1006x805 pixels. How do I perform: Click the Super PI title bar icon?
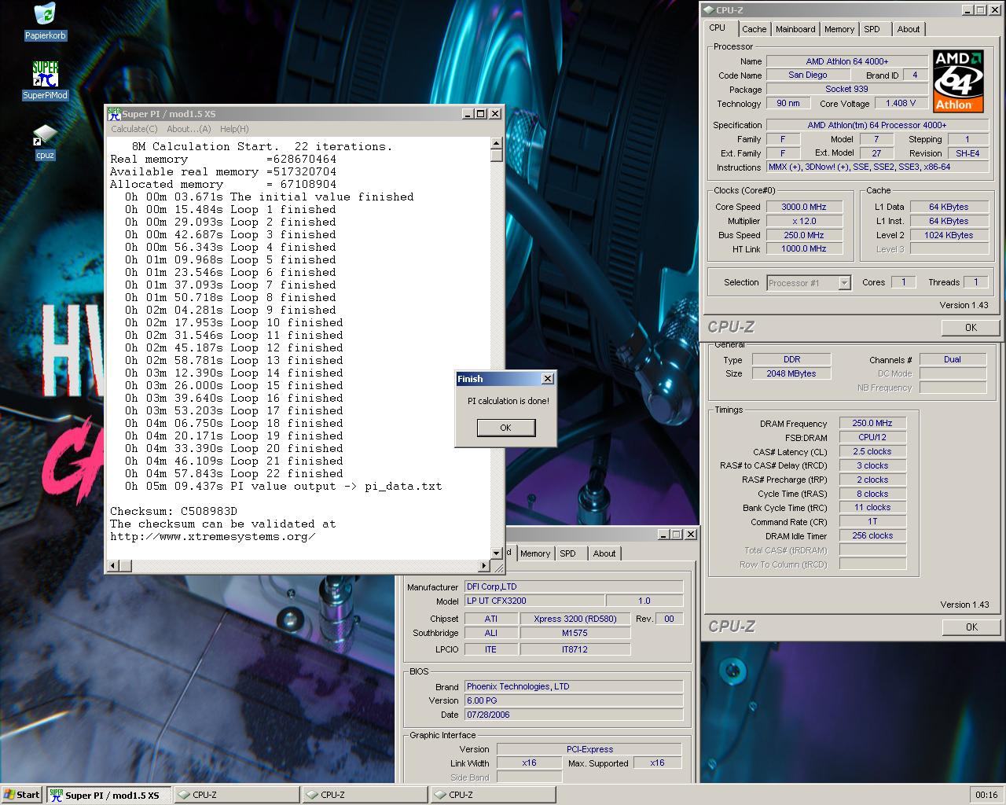114,114
